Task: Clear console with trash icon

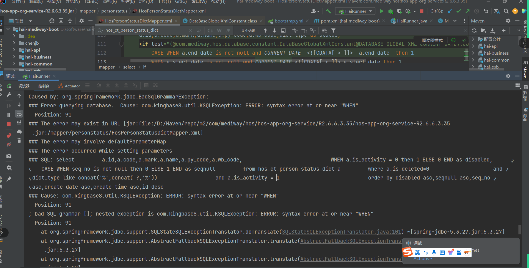Action: point(19,141)
